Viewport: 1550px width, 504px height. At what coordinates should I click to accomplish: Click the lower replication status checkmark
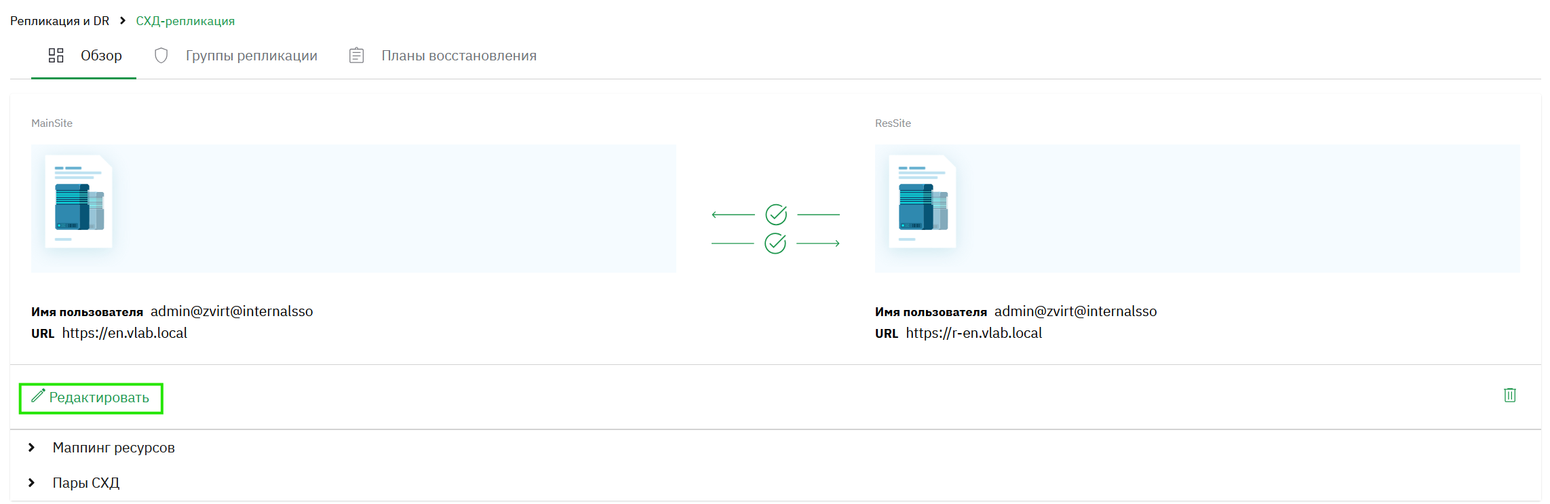click(775, 243)
